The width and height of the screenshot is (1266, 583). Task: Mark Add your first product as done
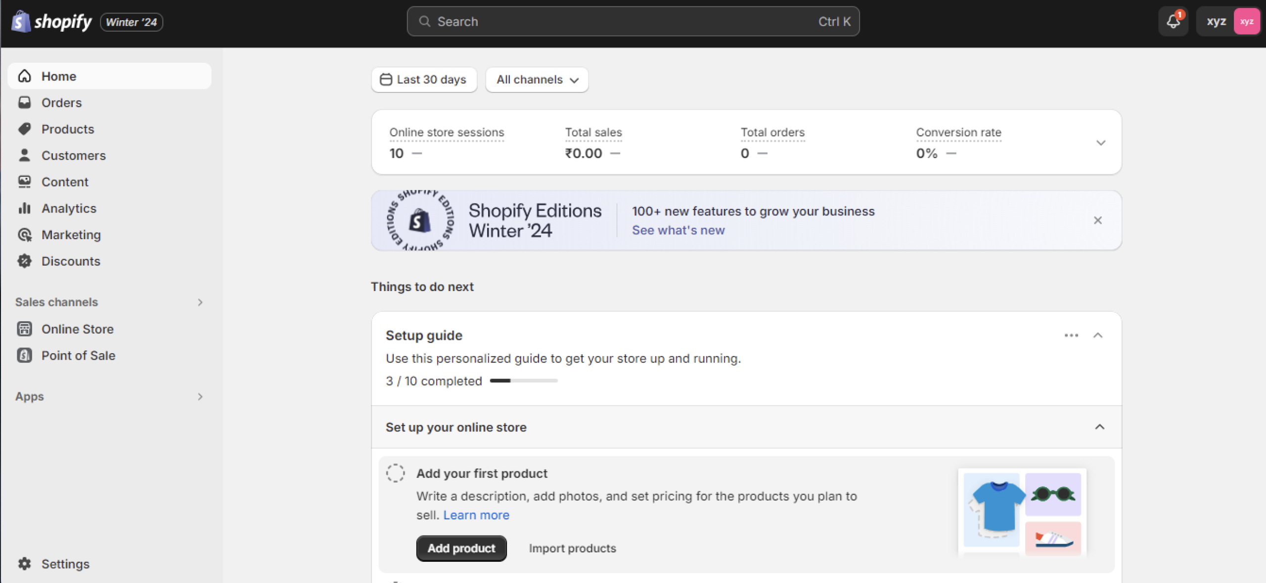(395, 473)
